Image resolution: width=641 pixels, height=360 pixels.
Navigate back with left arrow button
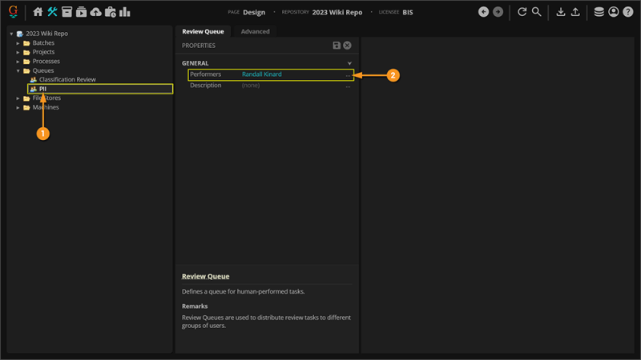pyautogui.click(x=483, y=12)
